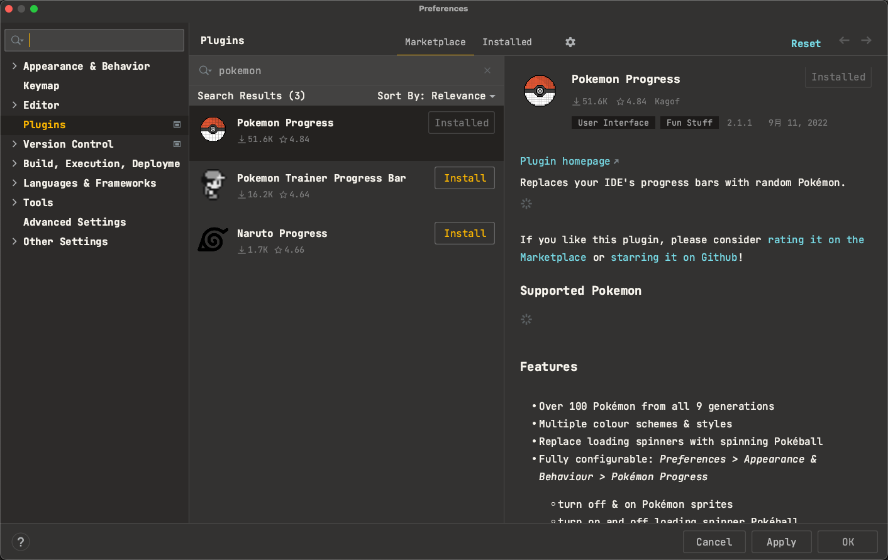Image resolution: width=888 pixels, height=560 pixels.
Task: Switch to the Installed tab
Action: click(x=507, y=42)
